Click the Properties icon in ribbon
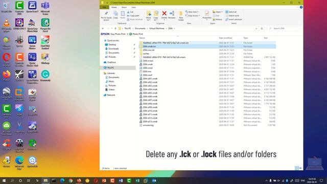 [x=207, y=15]
